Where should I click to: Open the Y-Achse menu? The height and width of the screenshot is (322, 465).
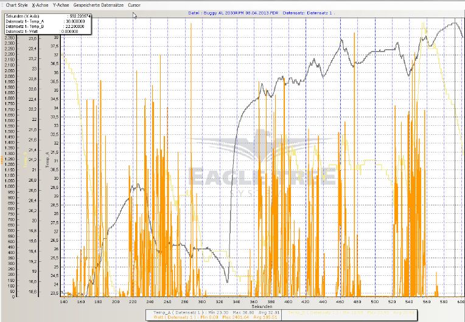pyautogui.click(x=61, y=5)
